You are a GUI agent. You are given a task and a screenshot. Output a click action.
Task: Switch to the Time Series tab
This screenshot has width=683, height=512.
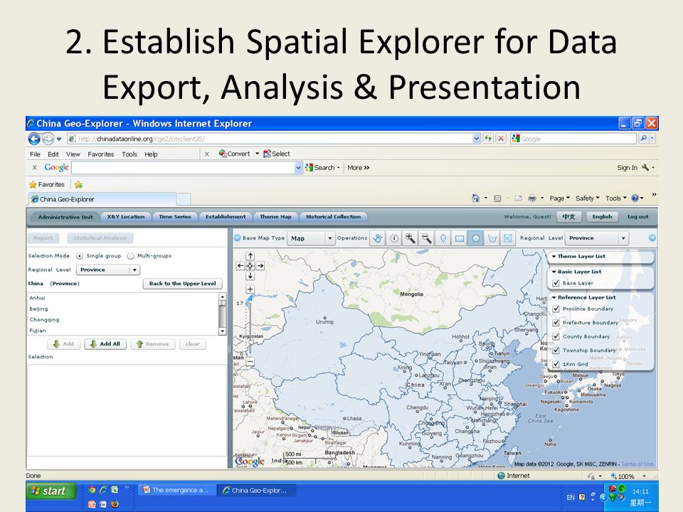pos(175,216)
